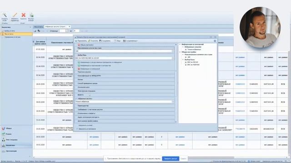Click Применить in the filter dialog
This screenshot has height=163, width=291.
pos(81,41)
